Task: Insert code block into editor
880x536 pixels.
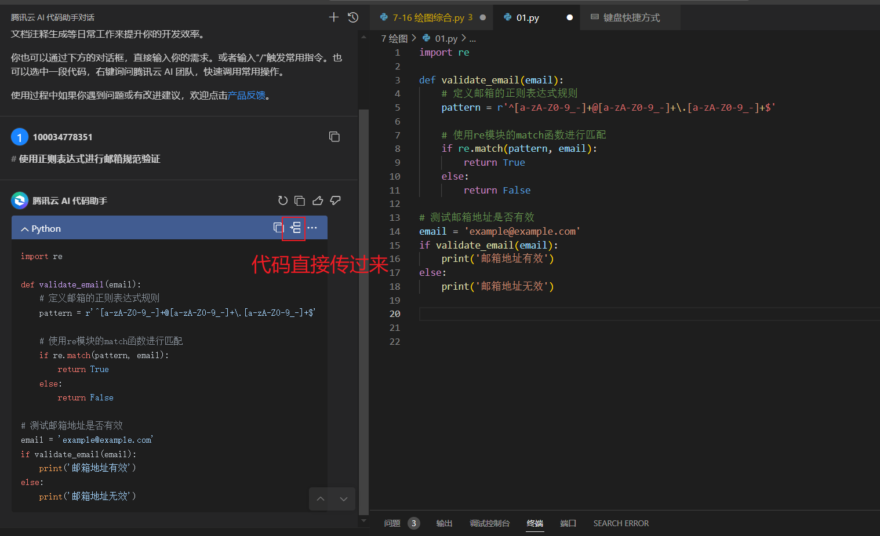Action: pyautogui.click(x=295, y=228)
